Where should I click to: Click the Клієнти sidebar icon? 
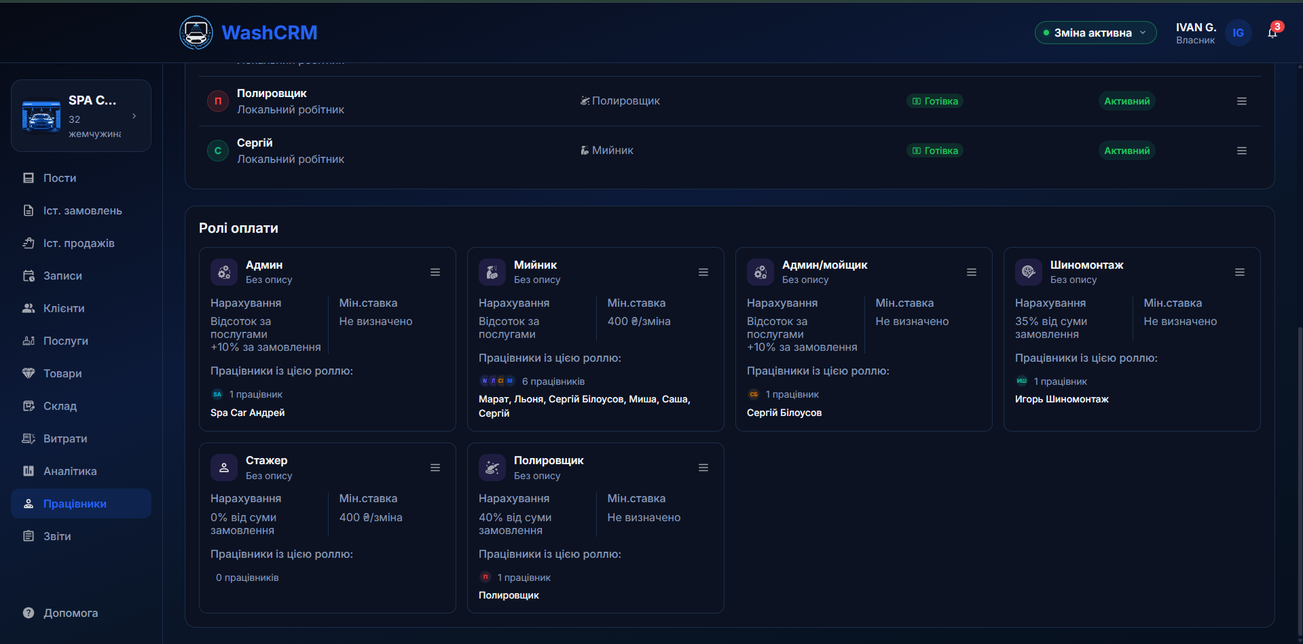coord(29,308)
